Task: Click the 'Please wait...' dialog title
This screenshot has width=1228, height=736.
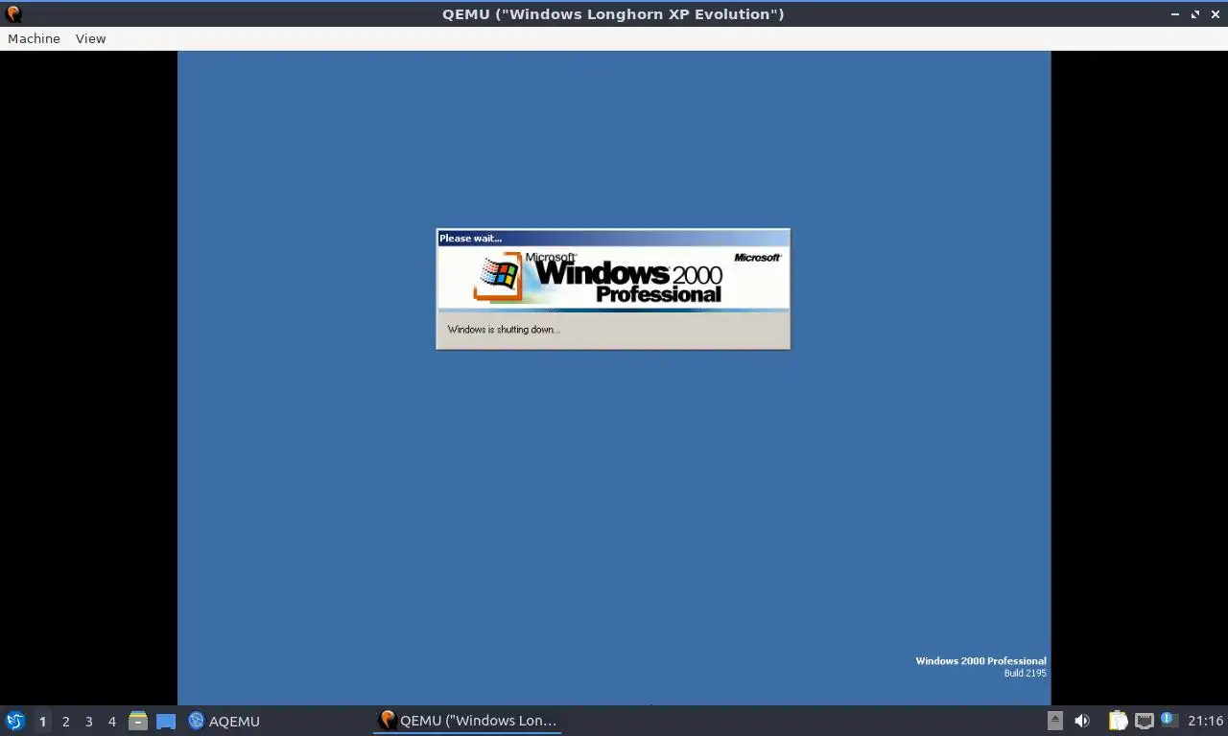Action: [470, 238]
